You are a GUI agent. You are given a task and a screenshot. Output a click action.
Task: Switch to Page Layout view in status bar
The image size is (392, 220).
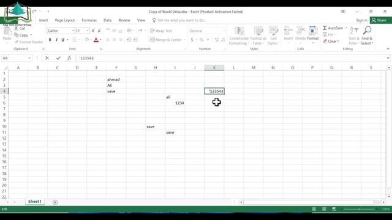[x=324, y=209]
